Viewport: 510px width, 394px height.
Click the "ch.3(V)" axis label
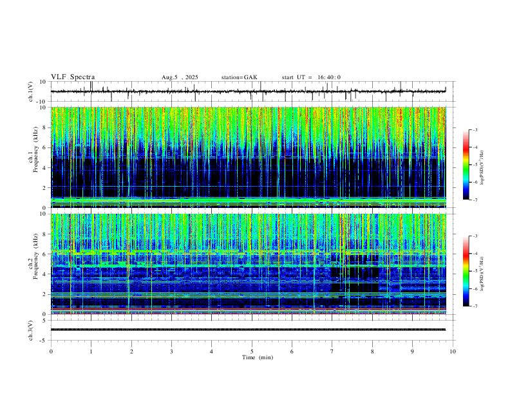31,330
